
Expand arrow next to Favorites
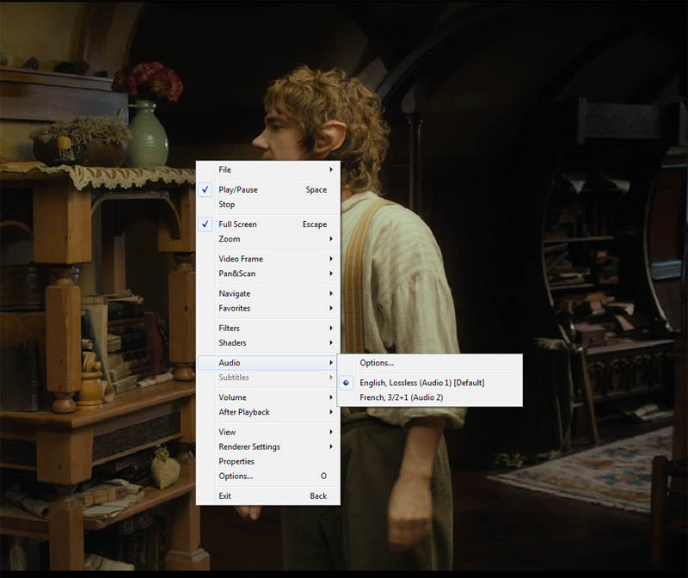(x=331, y=308)
